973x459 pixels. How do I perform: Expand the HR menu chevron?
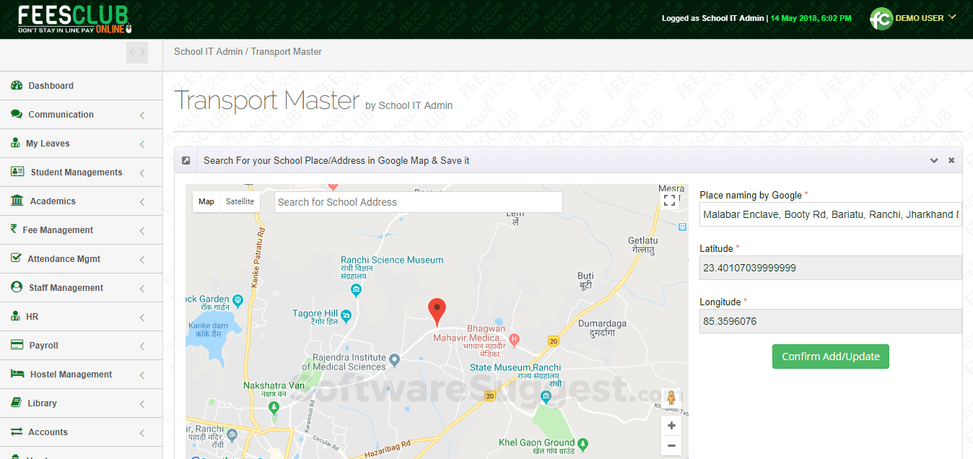coord(141,317)
